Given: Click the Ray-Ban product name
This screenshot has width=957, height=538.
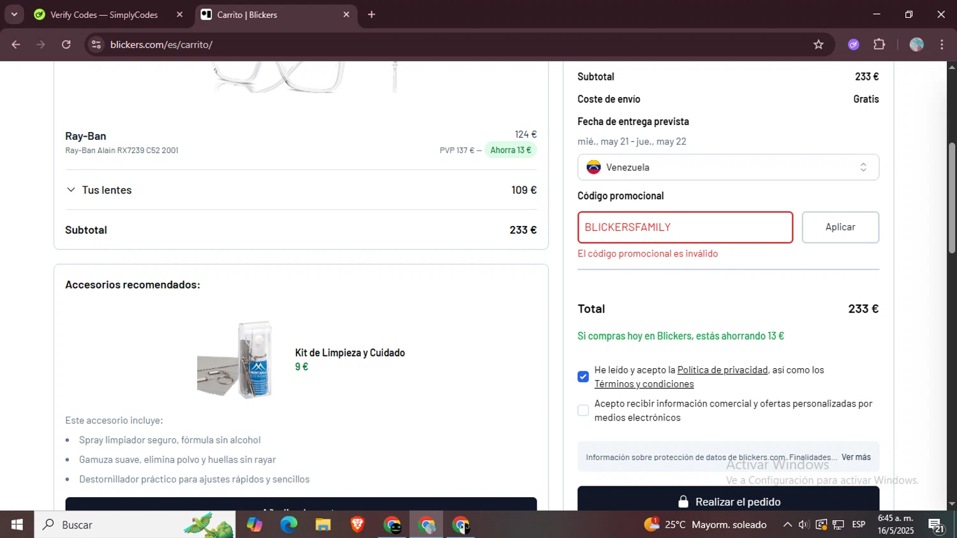Looking at the screenshot, I should pos(85,136).
